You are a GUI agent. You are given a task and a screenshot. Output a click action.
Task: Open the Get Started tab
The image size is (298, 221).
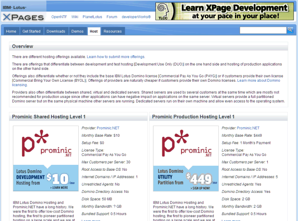coord(32,31)
